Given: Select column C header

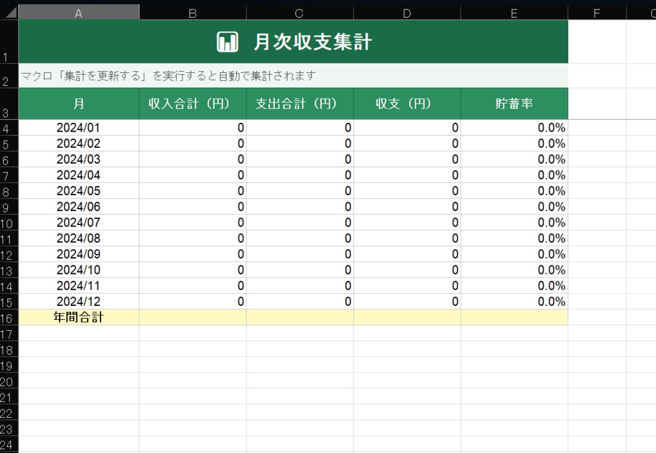Looking at the screenshot, I should [300, 13].
